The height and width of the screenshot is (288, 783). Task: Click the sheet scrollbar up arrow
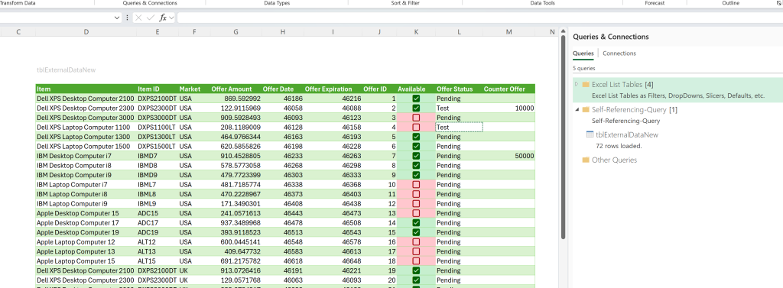[x=564, y=32]
